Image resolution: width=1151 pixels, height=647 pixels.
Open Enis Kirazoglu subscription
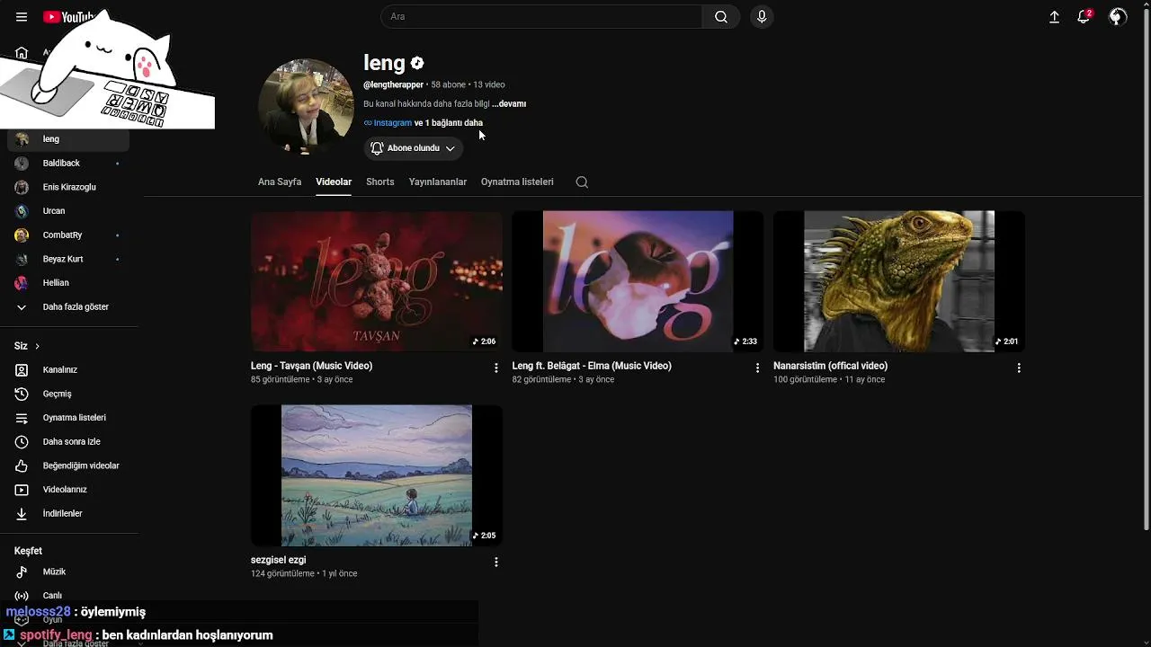68,187
